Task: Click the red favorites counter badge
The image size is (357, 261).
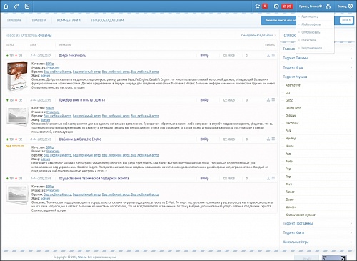Action: click(265, 6)
